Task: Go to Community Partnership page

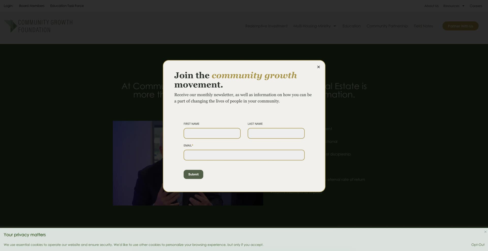Action: point(387,26)
